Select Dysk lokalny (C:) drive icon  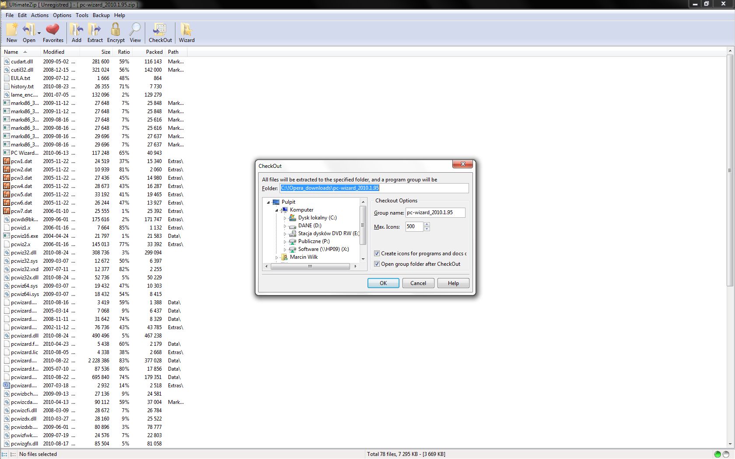[293, 218]
